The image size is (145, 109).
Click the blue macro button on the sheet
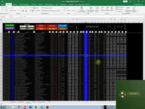coord(63,26)
